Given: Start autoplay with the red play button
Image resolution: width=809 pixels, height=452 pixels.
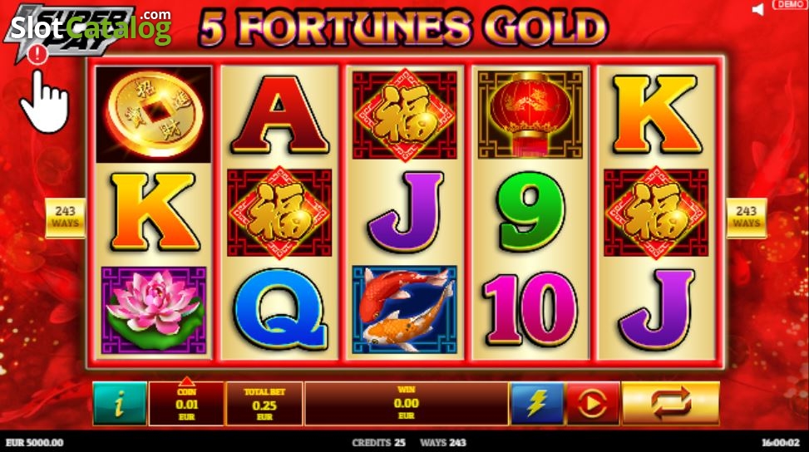Looking at the screenshot, I should pyautogui.click(x=593, y=404).
